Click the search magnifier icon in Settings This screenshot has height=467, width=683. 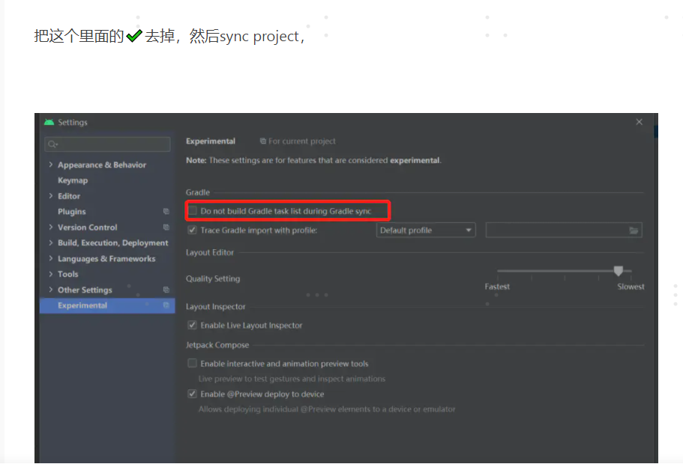pyautogui.click(x=52, y=144)
